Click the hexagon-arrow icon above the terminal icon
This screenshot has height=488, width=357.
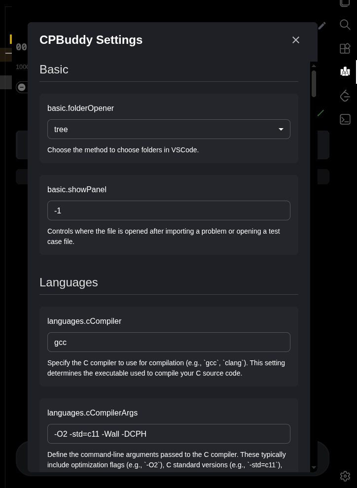click(345, 96)
